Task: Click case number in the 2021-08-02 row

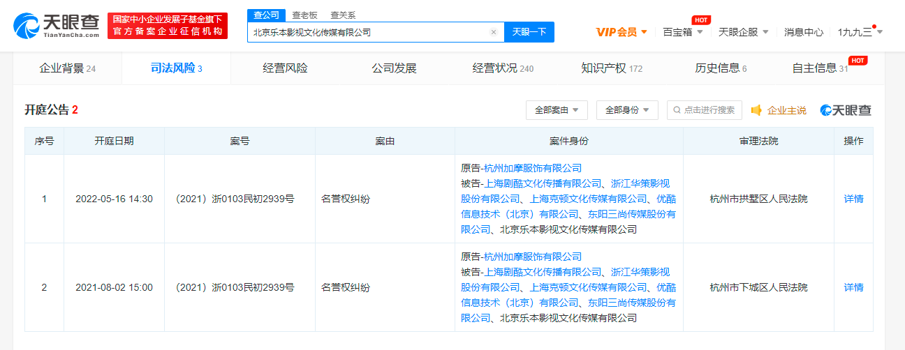Action: point(235,287)
